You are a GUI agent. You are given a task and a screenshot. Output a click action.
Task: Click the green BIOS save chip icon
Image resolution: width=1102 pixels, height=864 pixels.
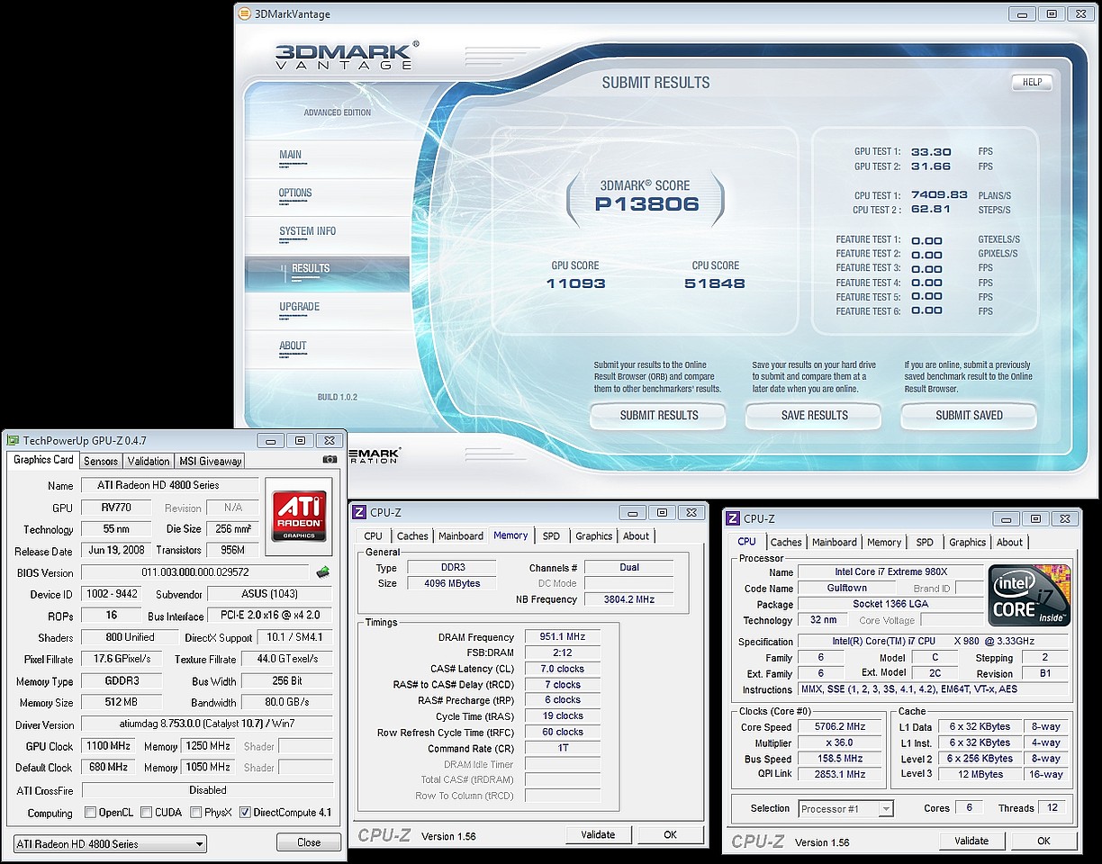[322, 571]
